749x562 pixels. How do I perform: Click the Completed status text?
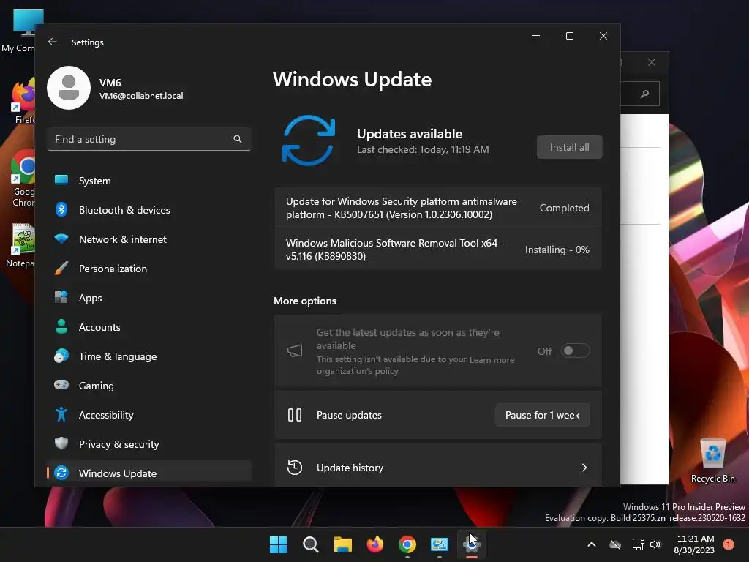coord(564,208)
